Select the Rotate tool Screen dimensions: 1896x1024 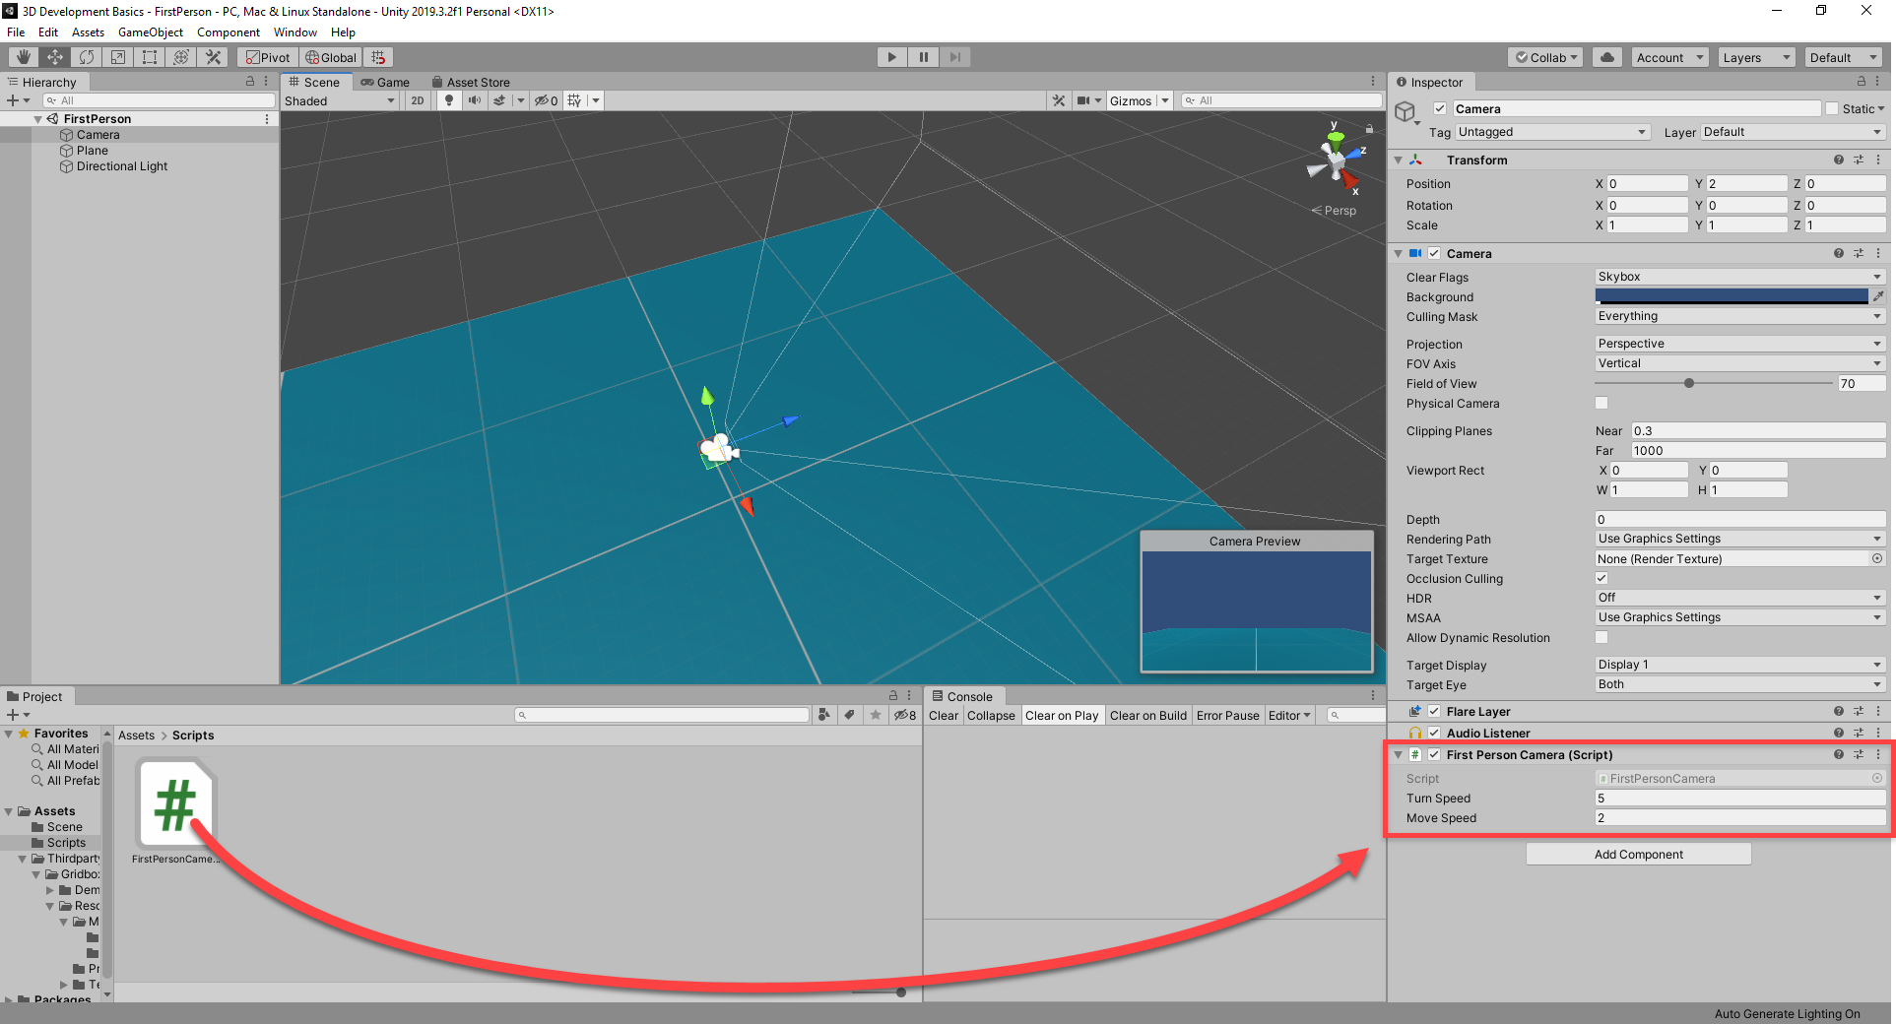coord(87,57)
